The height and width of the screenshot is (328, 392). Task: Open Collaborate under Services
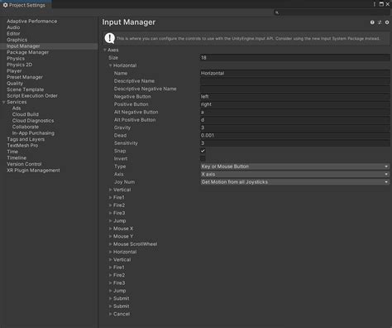[x=26, y=127]
